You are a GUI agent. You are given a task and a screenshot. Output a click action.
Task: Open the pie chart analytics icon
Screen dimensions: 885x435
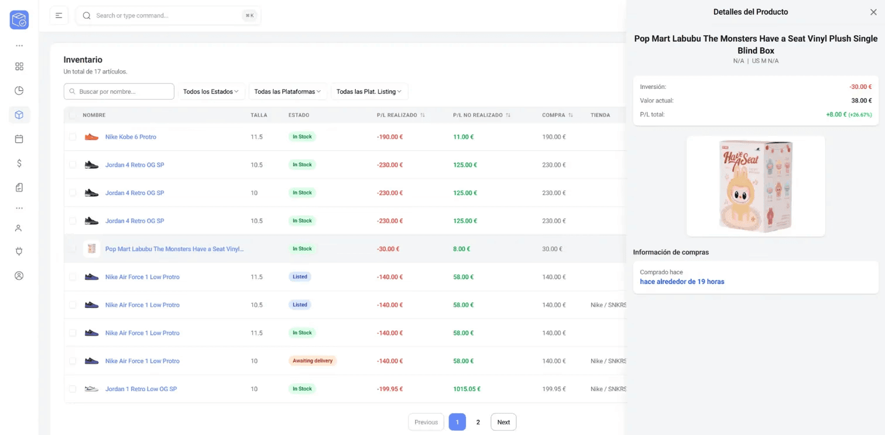tap(19, 91)
